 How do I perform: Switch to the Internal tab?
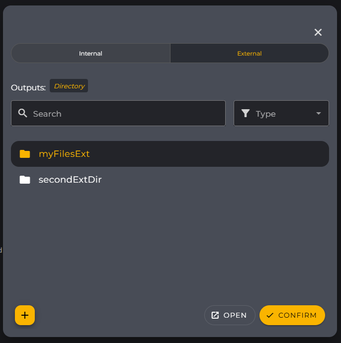[90, 53]
